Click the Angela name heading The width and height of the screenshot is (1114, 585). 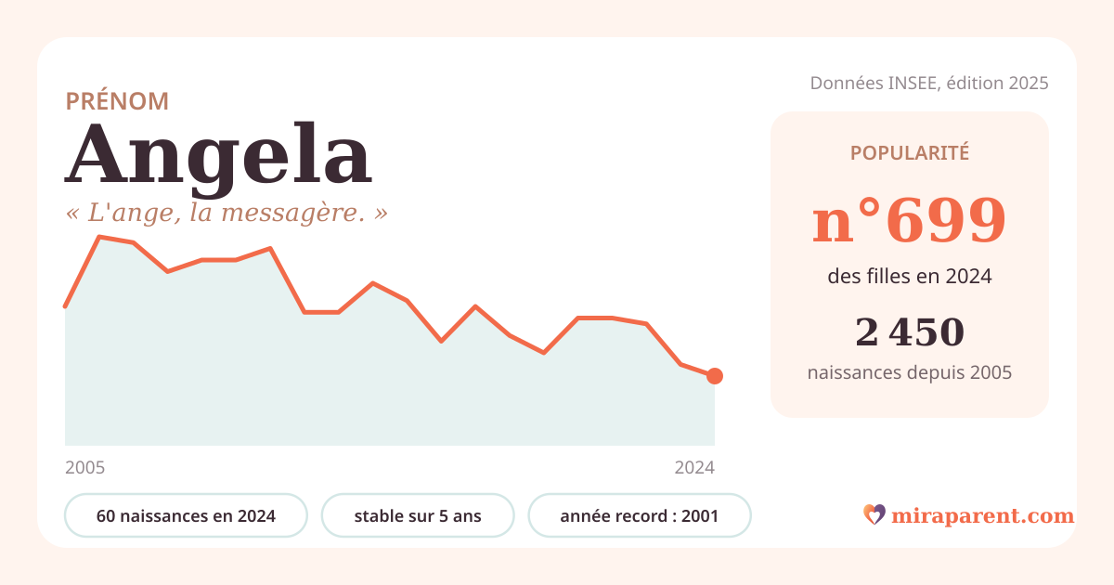click(x=219, y=154)
